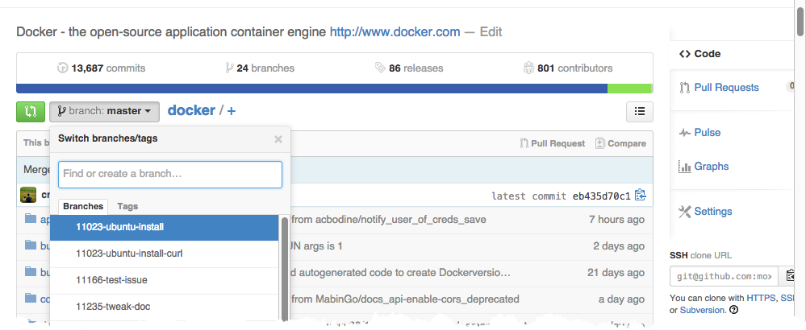
Task: Select branch 11235-tweak-doc
Action: (x=165, y=307)
